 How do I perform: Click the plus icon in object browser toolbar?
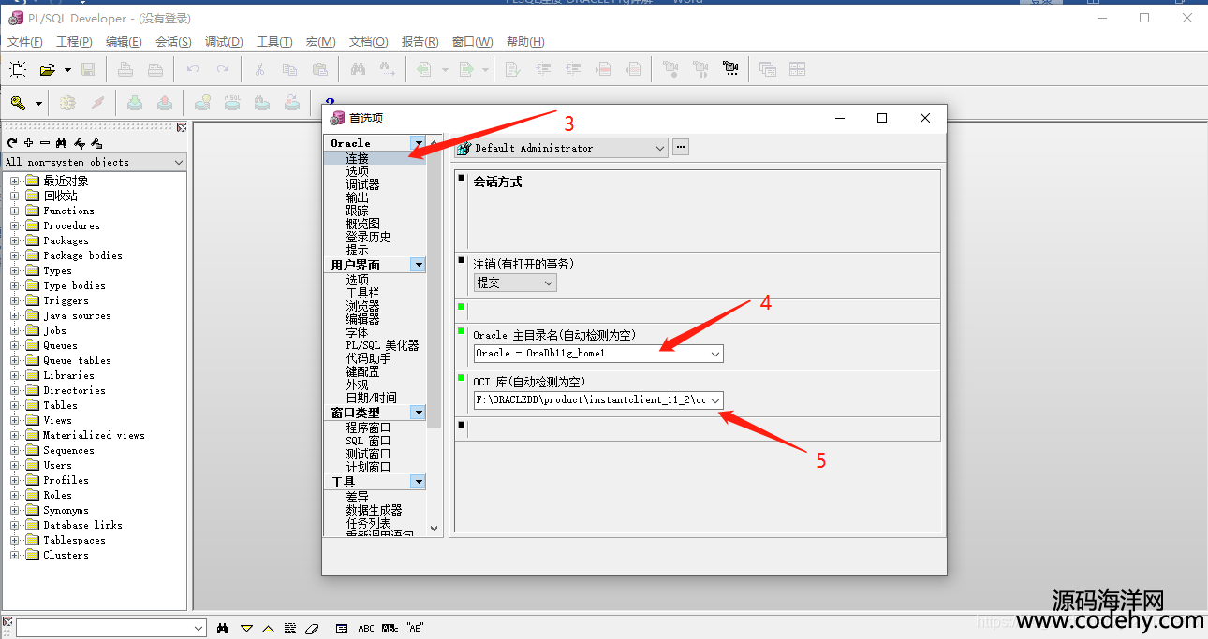tap(28, 143)
